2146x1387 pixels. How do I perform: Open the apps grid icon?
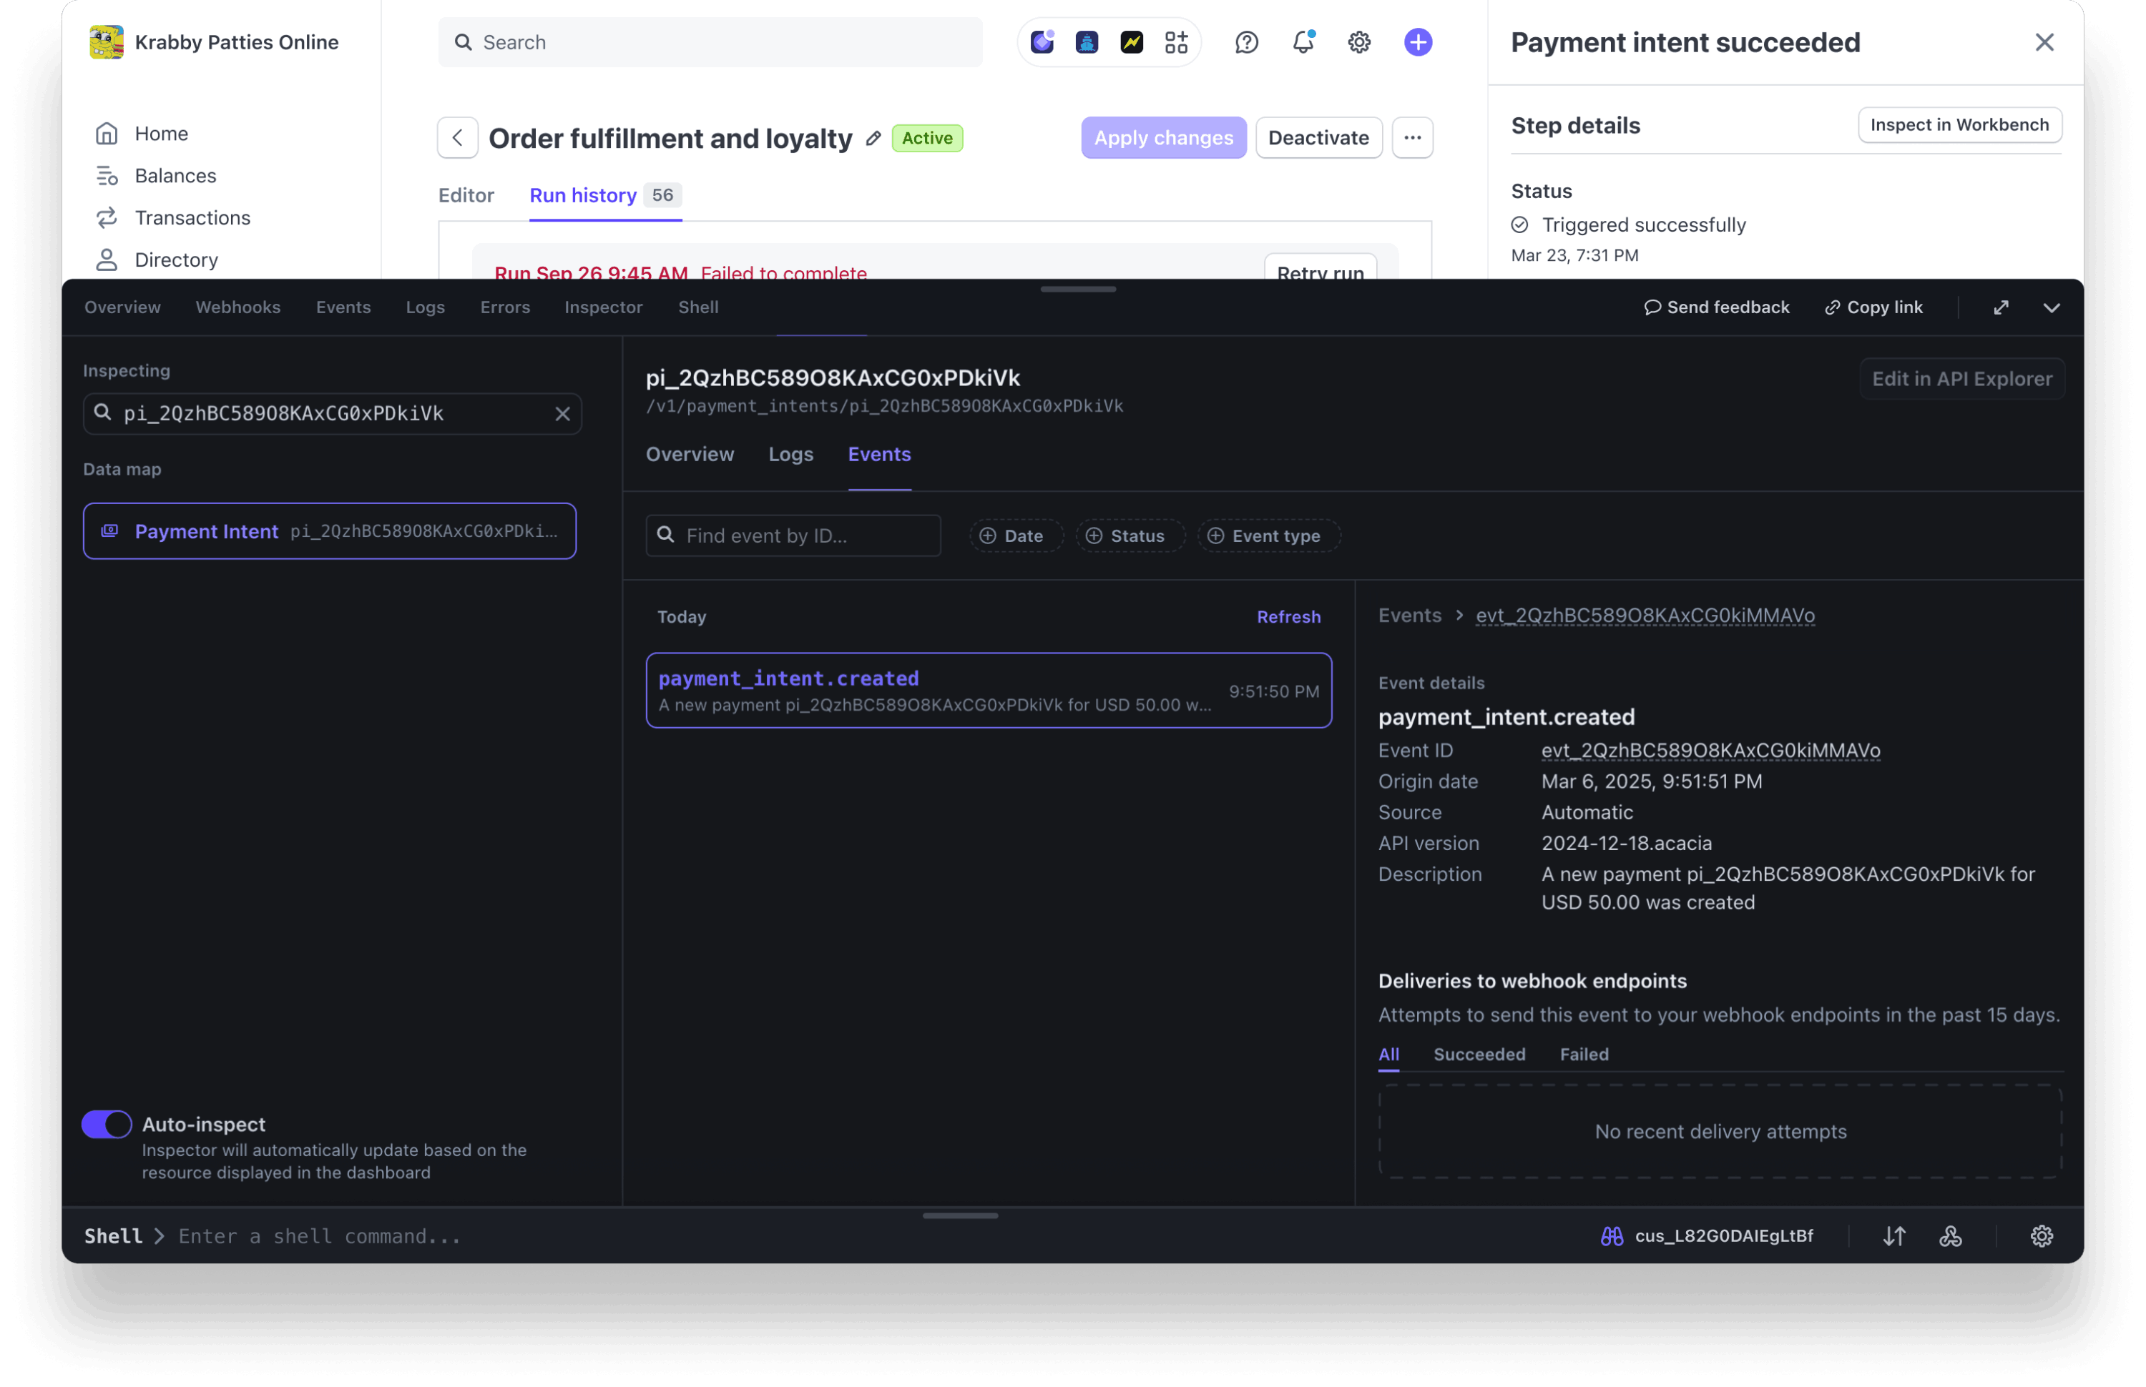pyautogui.click(x=1176, y=41)
